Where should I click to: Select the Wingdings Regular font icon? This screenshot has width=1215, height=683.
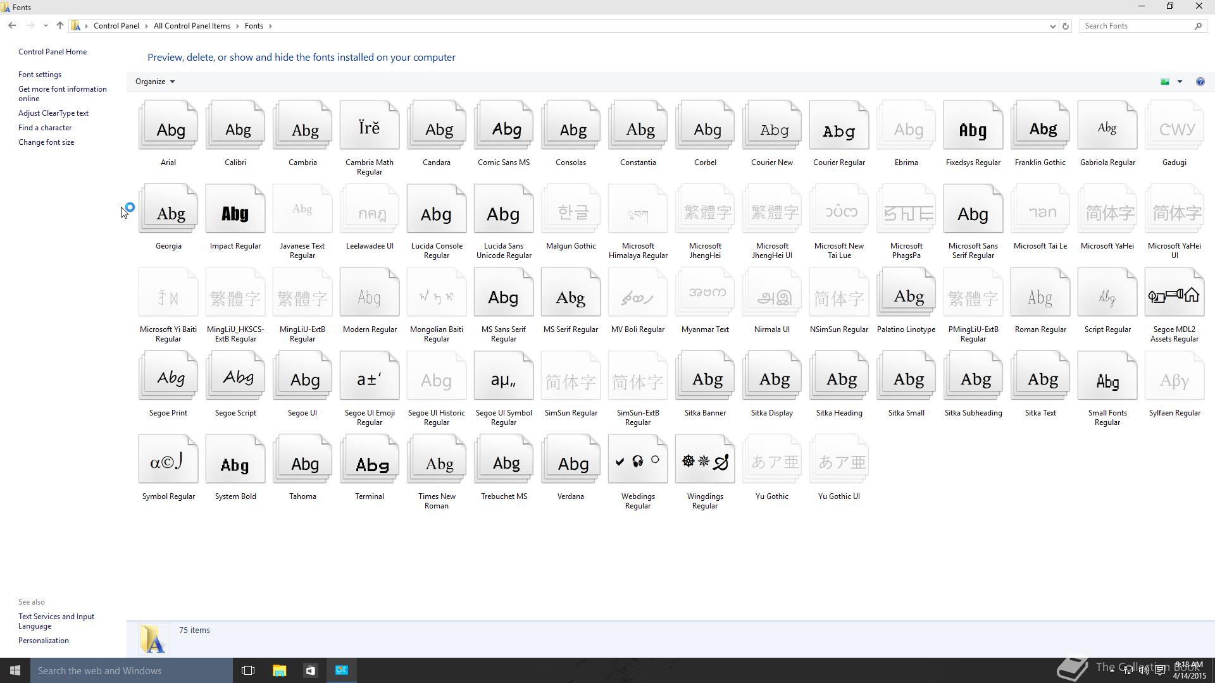[704, 459]
